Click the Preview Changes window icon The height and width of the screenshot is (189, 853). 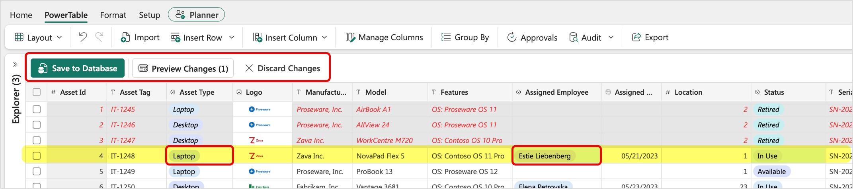click(x=143, y=68)
